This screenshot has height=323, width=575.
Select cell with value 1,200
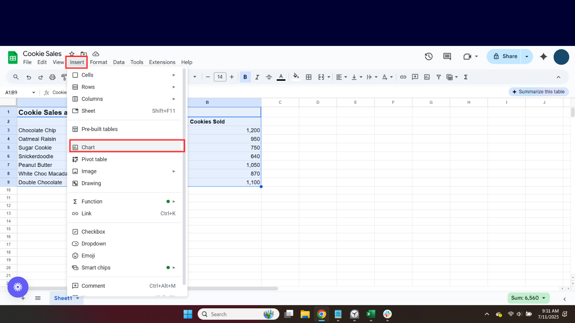(x=224, y=130)
